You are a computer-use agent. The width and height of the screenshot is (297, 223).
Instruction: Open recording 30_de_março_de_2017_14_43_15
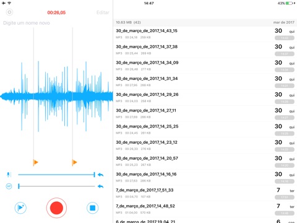(205, 34)
